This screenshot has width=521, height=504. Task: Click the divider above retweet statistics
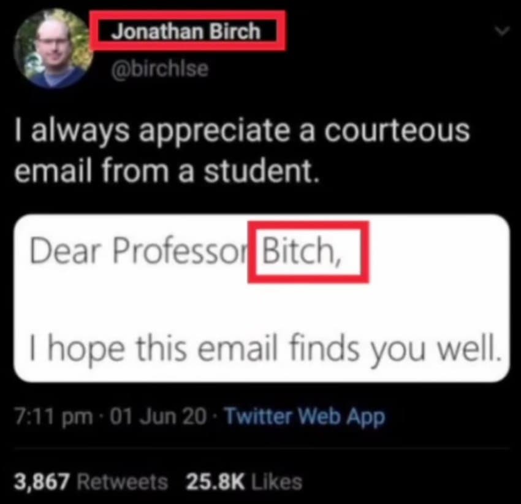coord(262,449)
